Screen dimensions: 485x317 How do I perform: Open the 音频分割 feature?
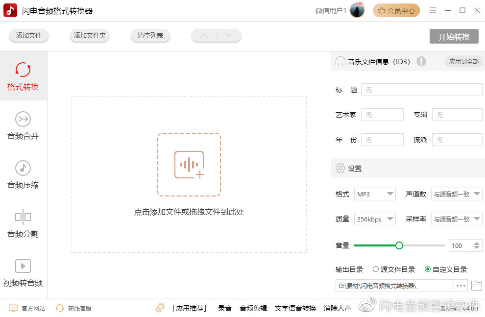click(23, 225)
